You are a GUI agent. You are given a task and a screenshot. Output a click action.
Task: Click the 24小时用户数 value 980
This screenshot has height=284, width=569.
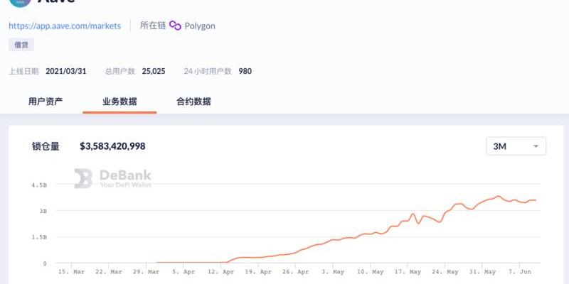point(245,71)
